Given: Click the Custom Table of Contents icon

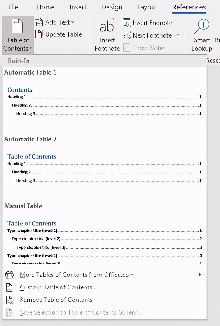Looking at the screenshot, I should (9, 287).
